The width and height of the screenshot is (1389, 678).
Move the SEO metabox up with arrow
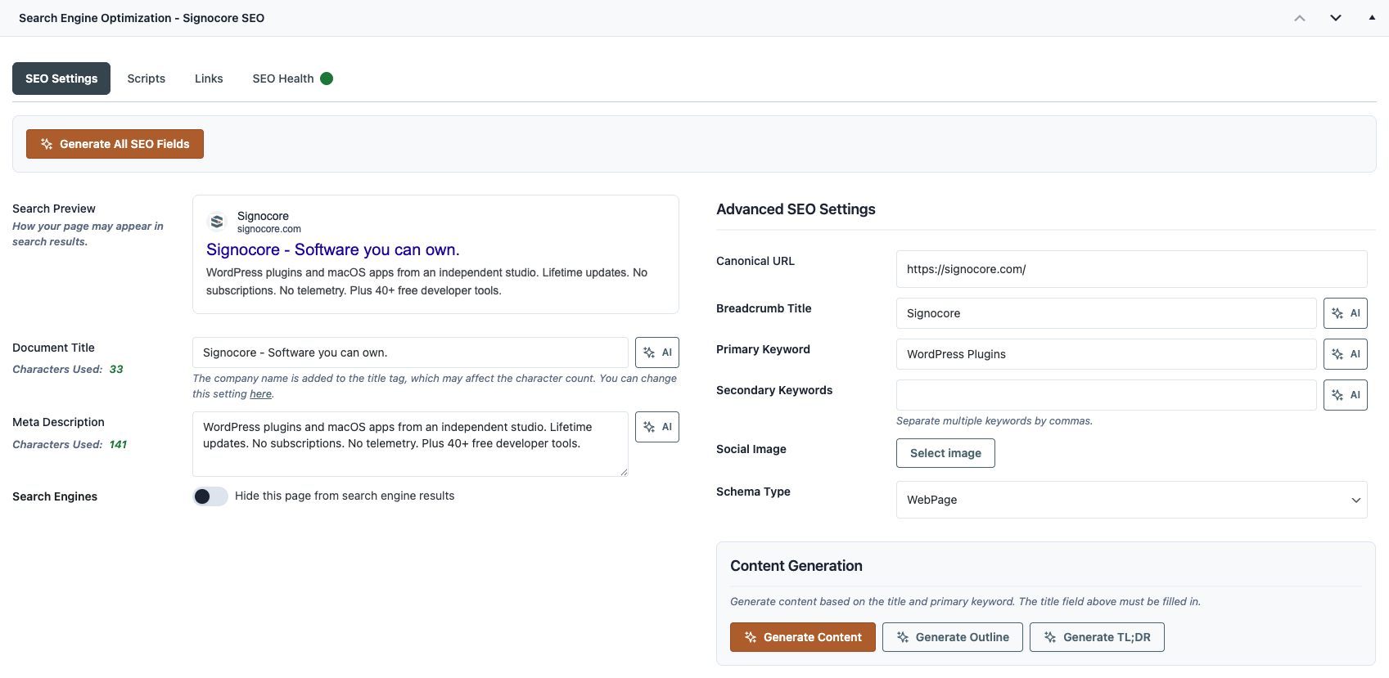coord(1300,18)
